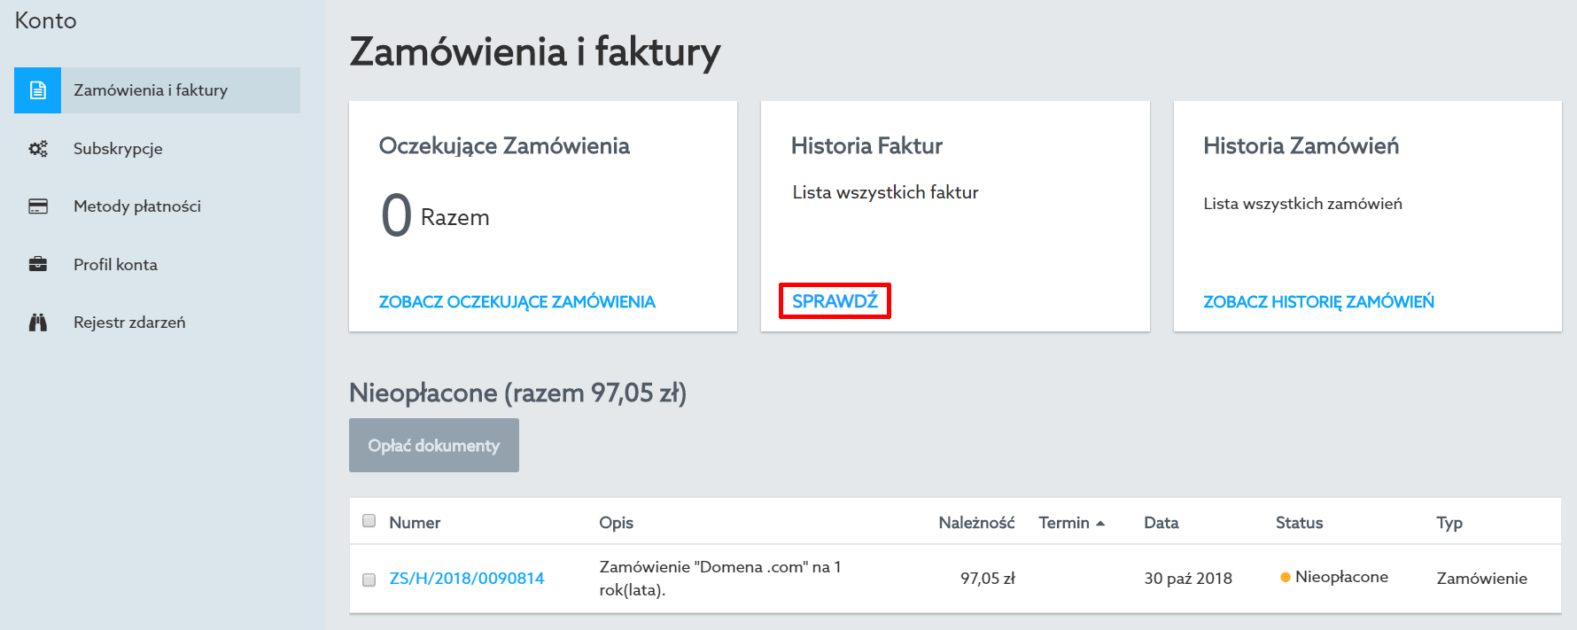Check the box for order ZS/H/2018/0090814
Screen dimensions: 1577x630
[369, 579]
